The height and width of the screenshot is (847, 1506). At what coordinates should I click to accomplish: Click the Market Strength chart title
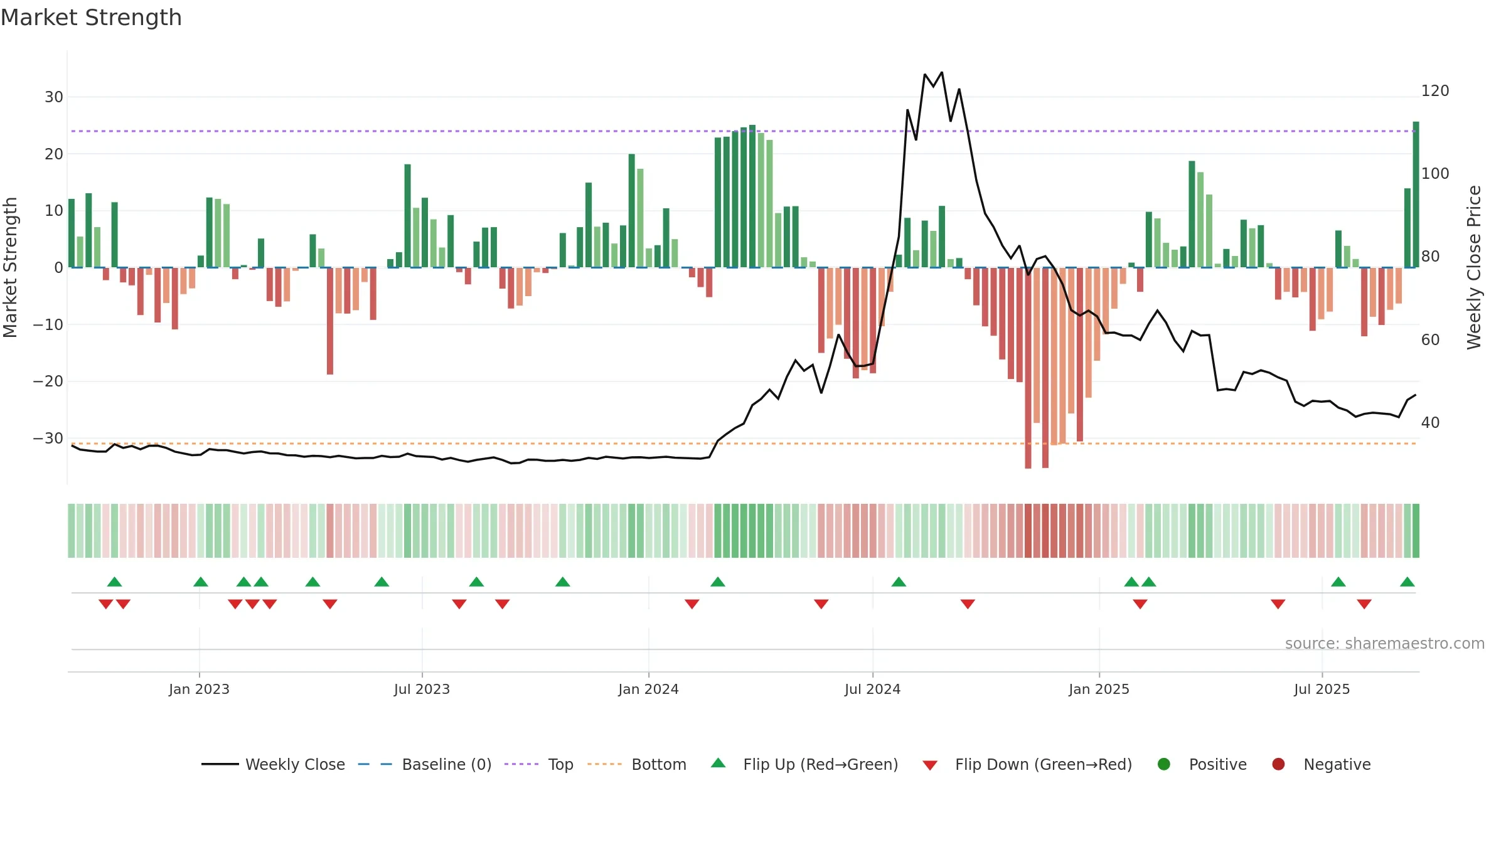tap(91, 18)
